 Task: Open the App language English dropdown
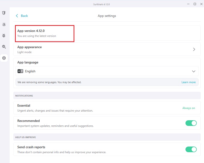click(107, 71)
